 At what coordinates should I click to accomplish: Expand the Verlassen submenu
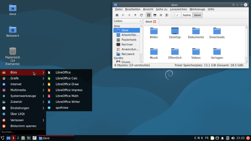(x=23, y=120)
